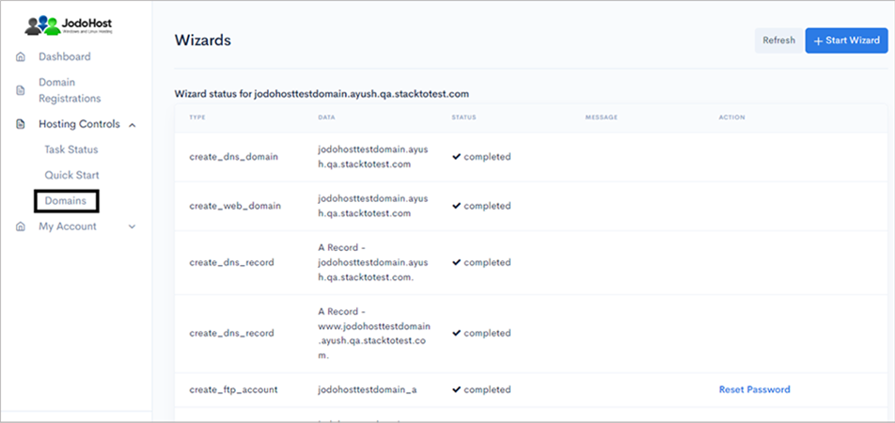
Task: Collapse the Hosting Controls chevron
Action: point(132,124)
